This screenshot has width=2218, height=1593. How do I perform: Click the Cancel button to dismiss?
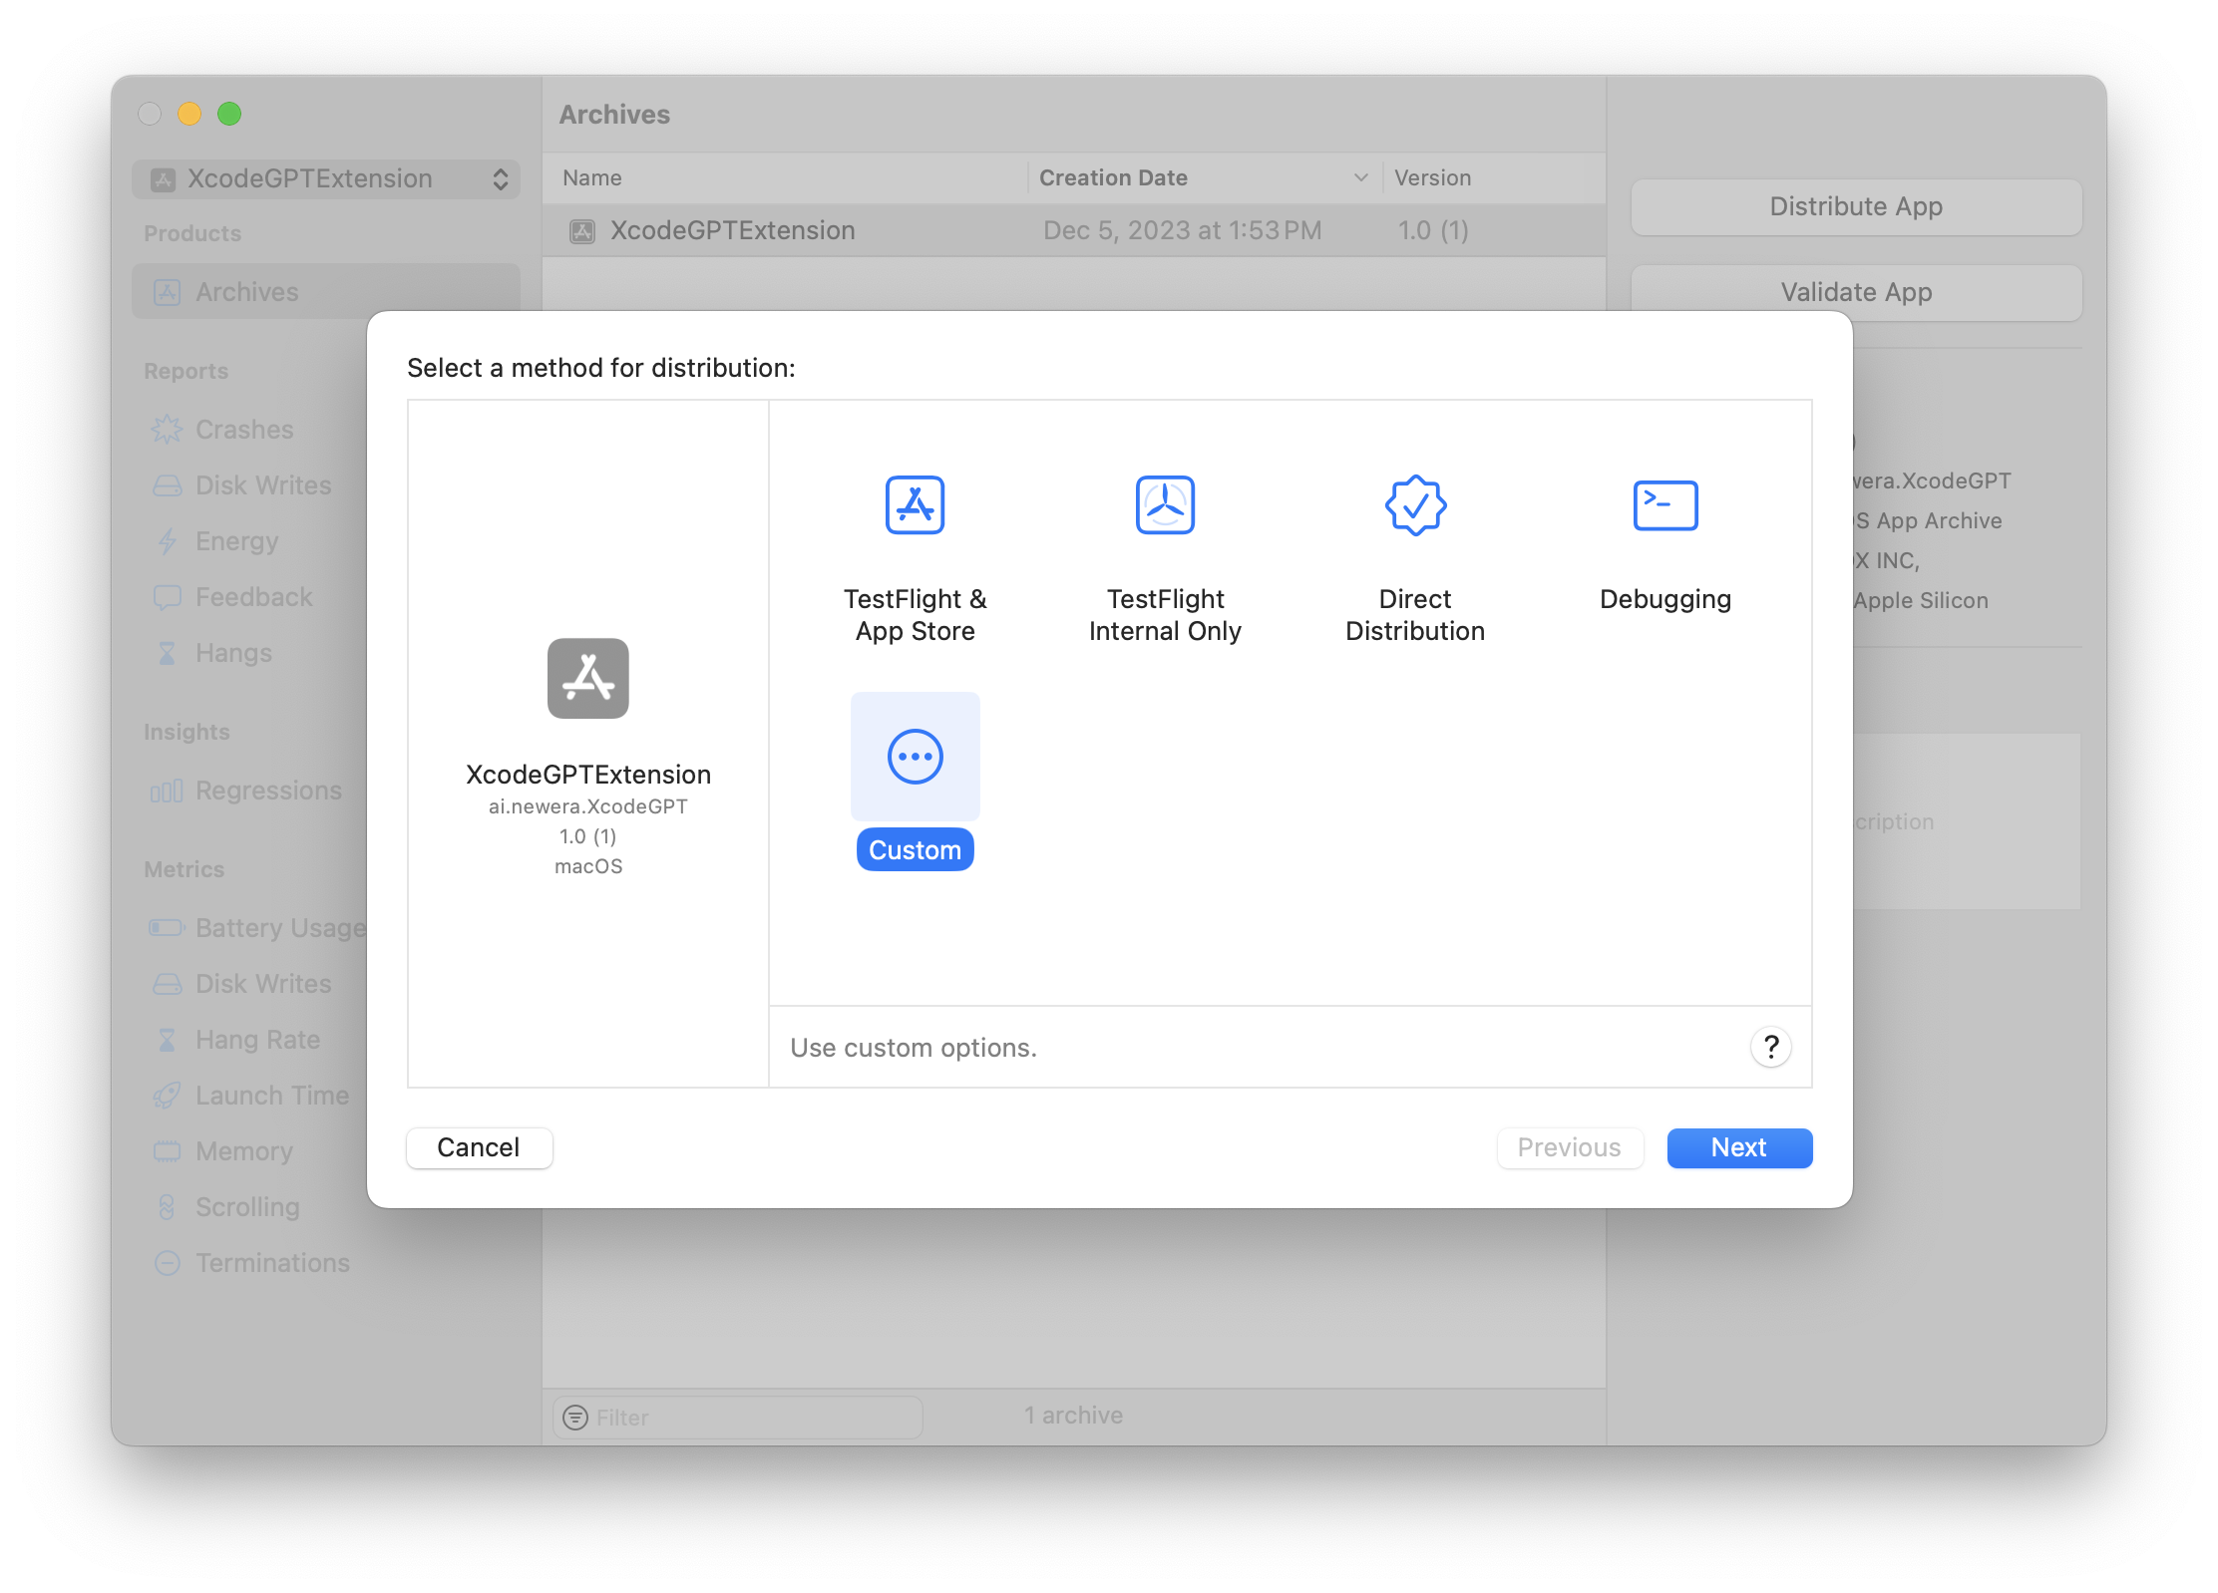(477, 1147)
